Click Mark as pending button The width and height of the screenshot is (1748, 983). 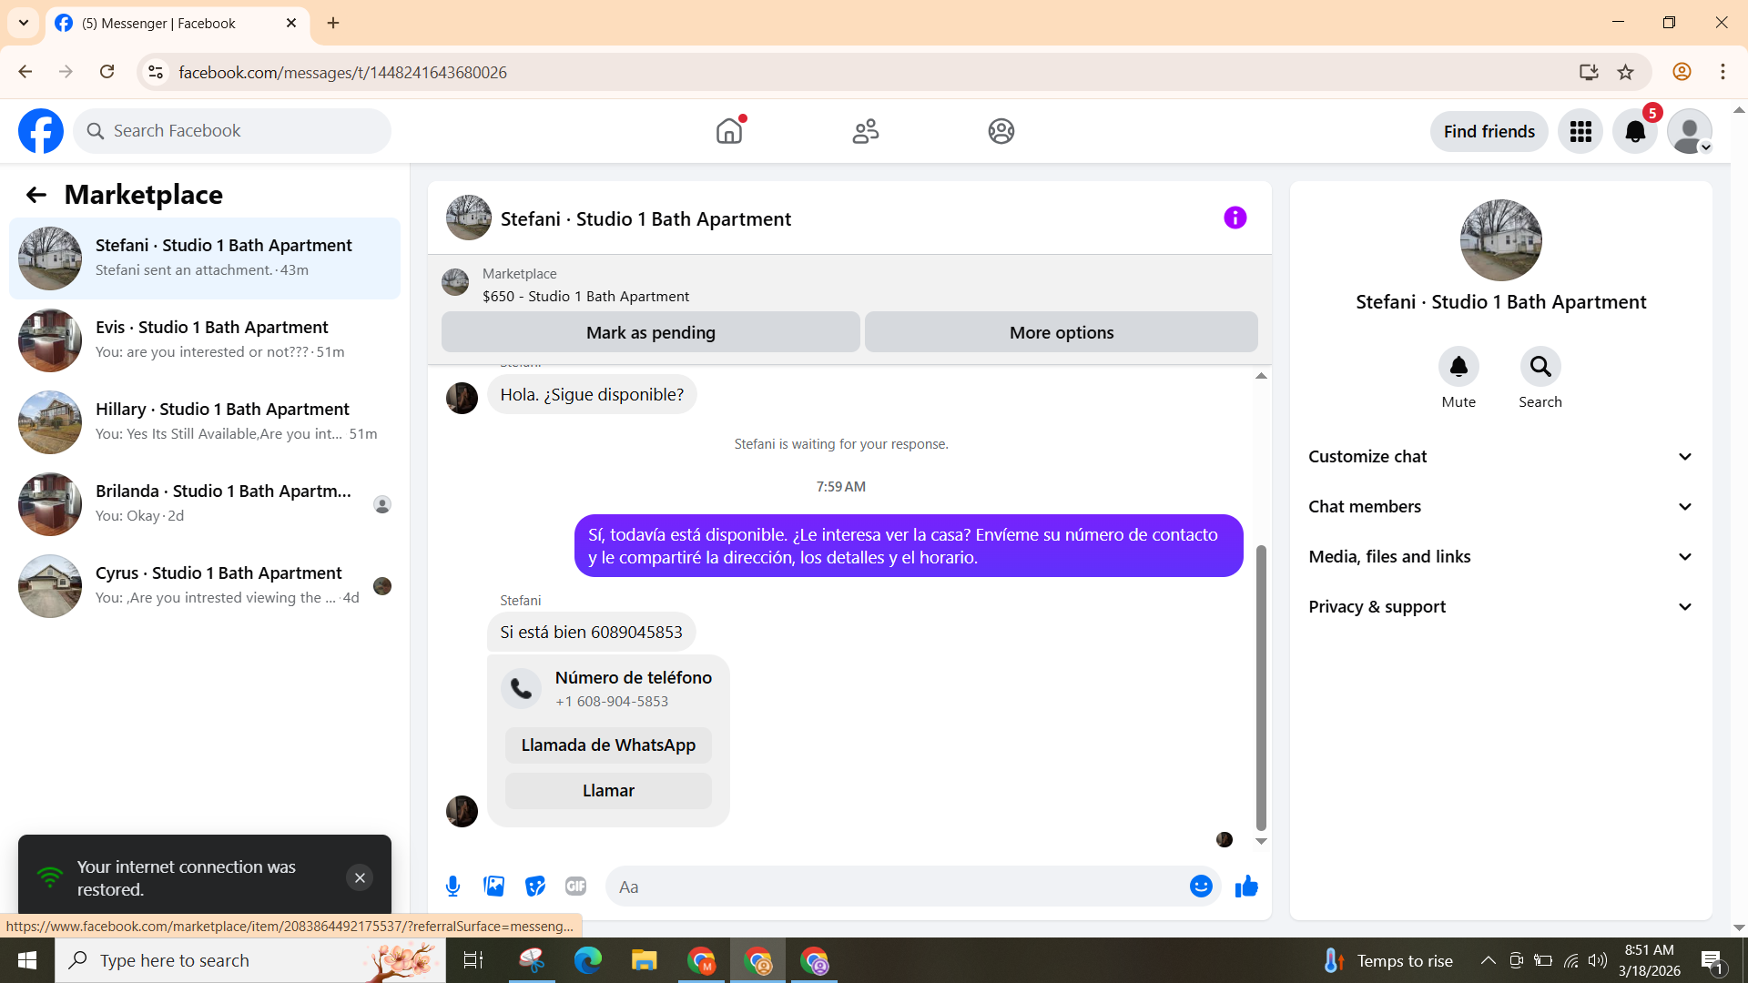coord(650,333)
